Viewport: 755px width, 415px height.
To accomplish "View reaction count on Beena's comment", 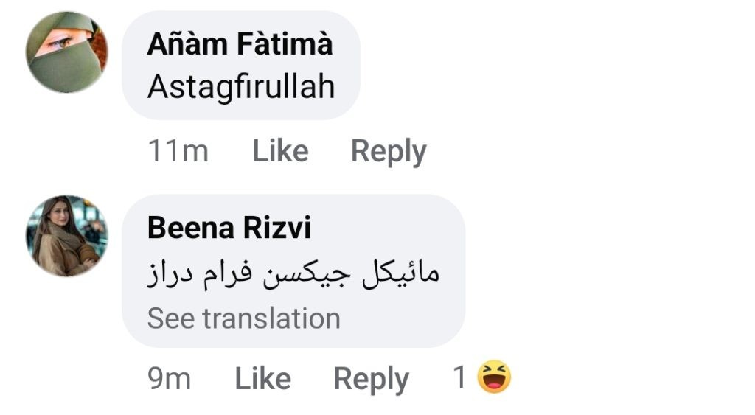I will click(x=460, y=379).
